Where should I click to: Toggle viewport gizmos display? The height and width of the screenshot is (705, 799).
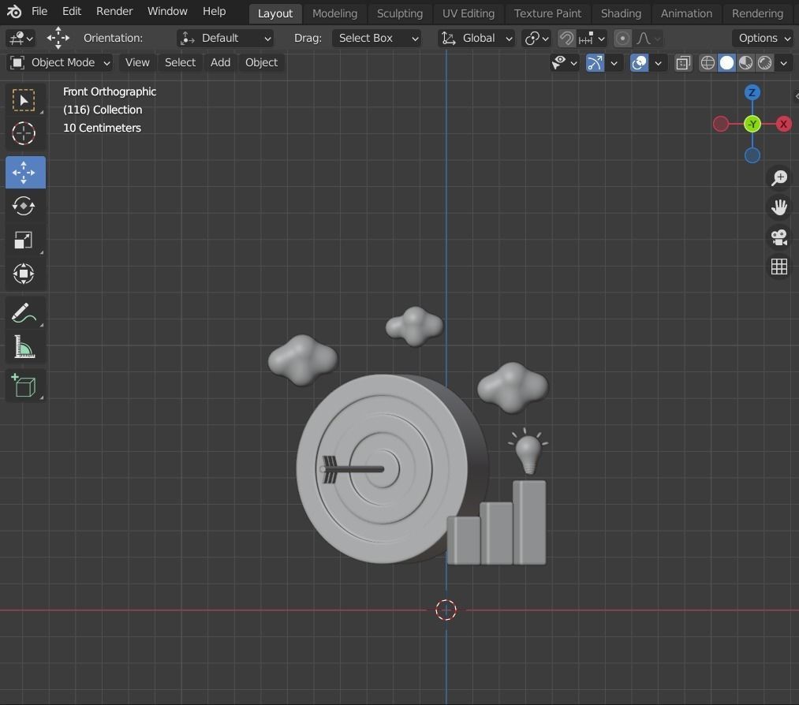coord(595,63)
